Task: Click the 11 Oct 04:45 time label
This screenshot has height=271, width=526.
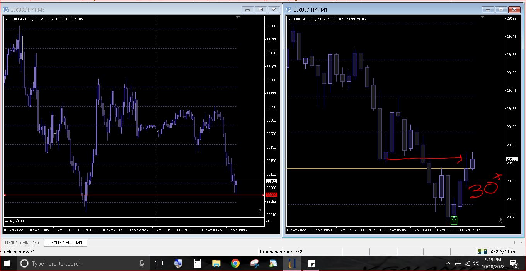Action: pos(236,230)
